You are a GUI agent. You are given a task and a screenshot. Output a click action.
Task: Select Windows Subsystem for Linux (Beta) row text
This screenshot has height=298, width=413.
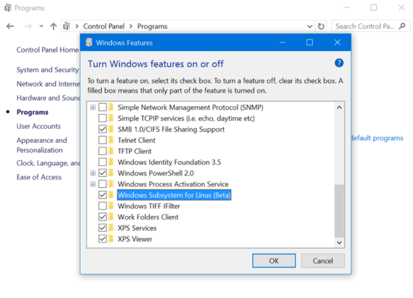[x=174, y=195]
